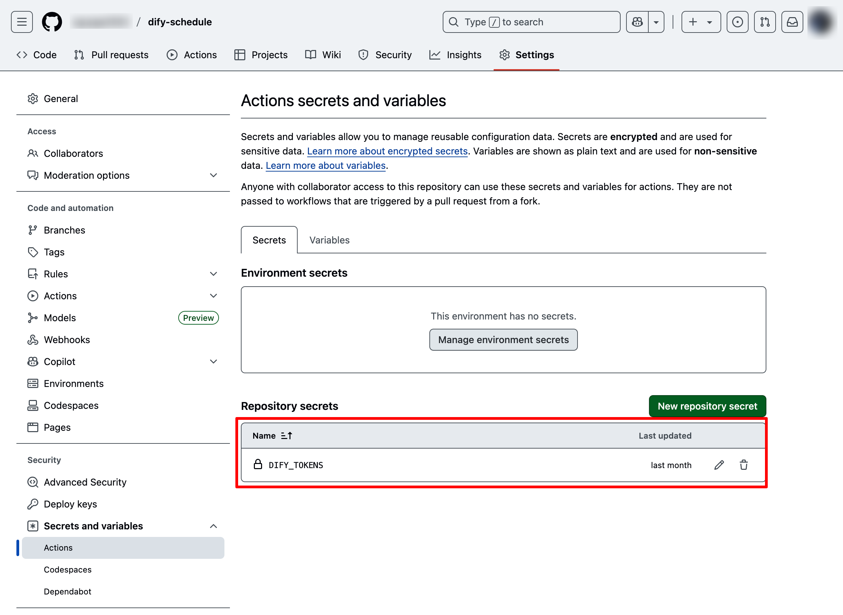Collapse Secrets and variables section
Viewport: 843px width, 615px height.
click(213, 526)
